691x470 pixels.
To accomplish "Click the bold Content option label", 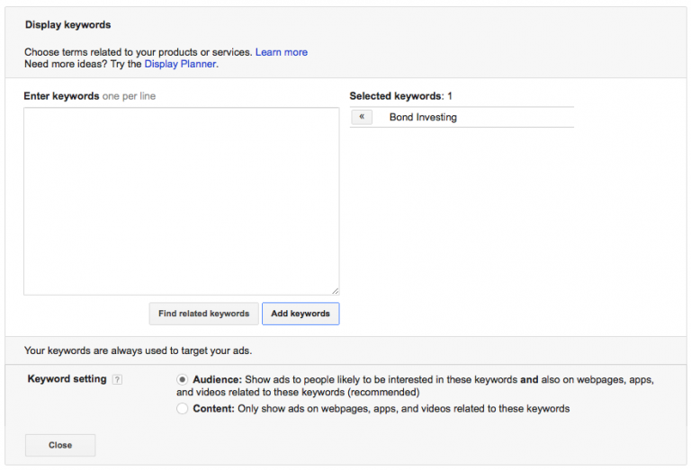I will [x=214, y=409].
